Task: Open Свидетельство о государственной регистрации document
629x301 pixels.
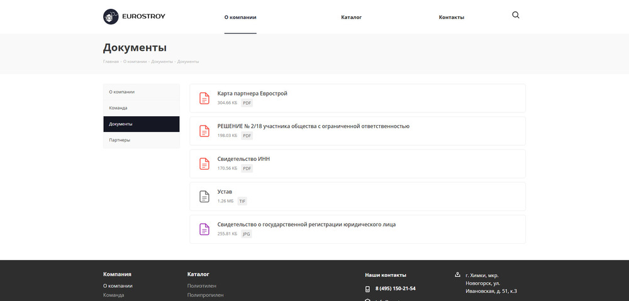Action: [x=306, y=224]
